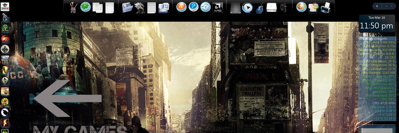Viewport: 399px width, 133px height.
Task: Open the blue question mark help icon
Action: point(193,7)
